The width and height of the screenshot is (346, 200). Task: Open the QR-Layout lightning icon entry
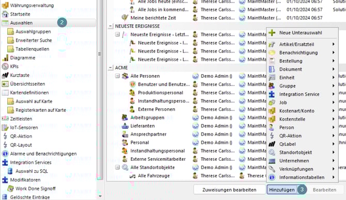click(x=5, y=145)
